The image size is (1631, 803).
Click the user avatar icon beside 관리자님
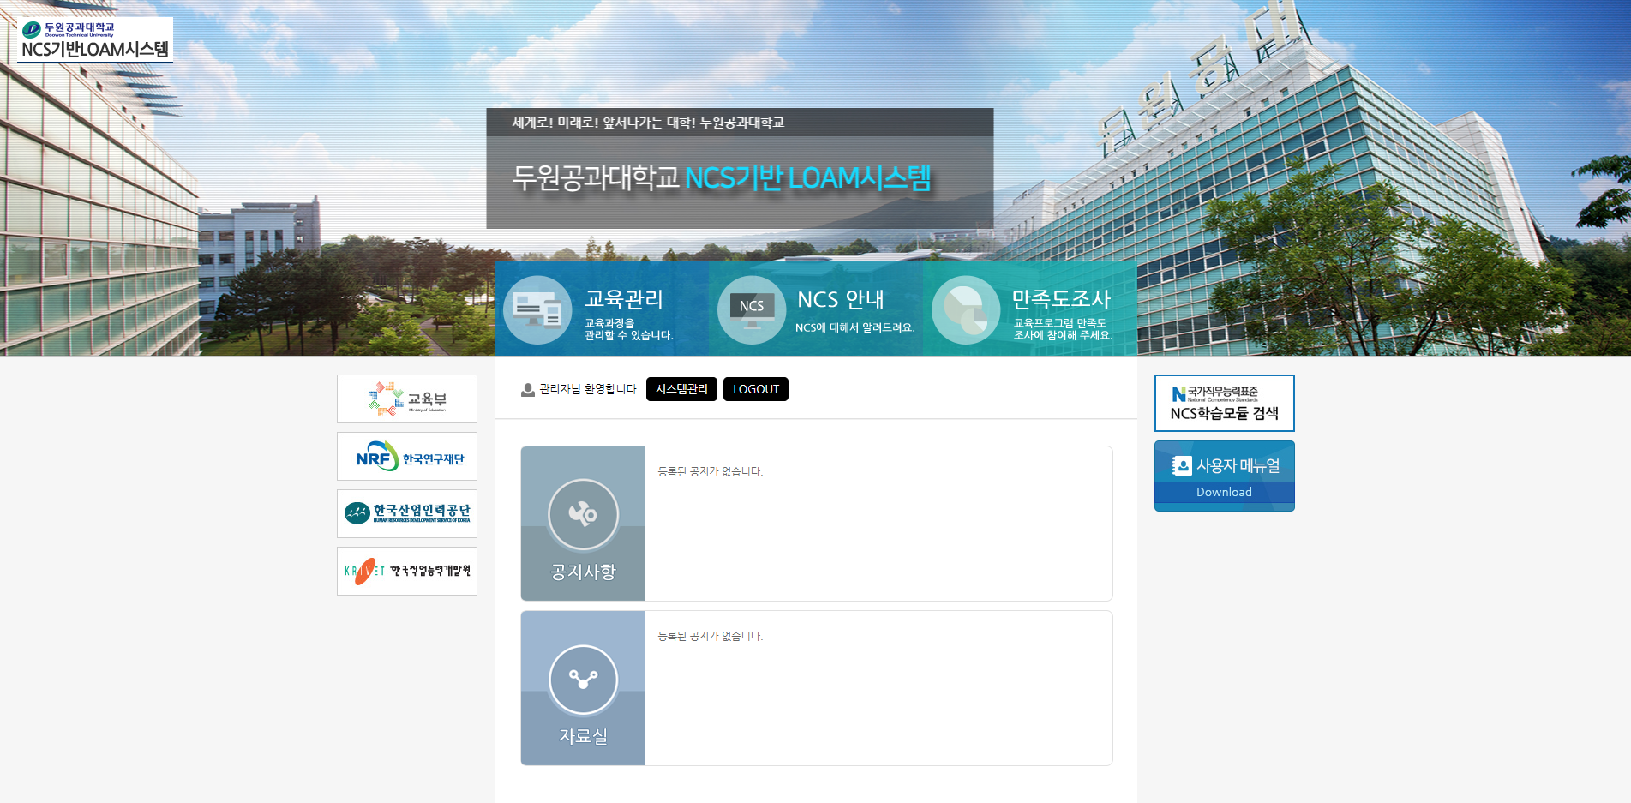[528, 390]
